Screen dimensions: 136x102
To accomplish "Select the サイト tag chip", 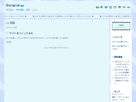I will (x=9, y=42).
